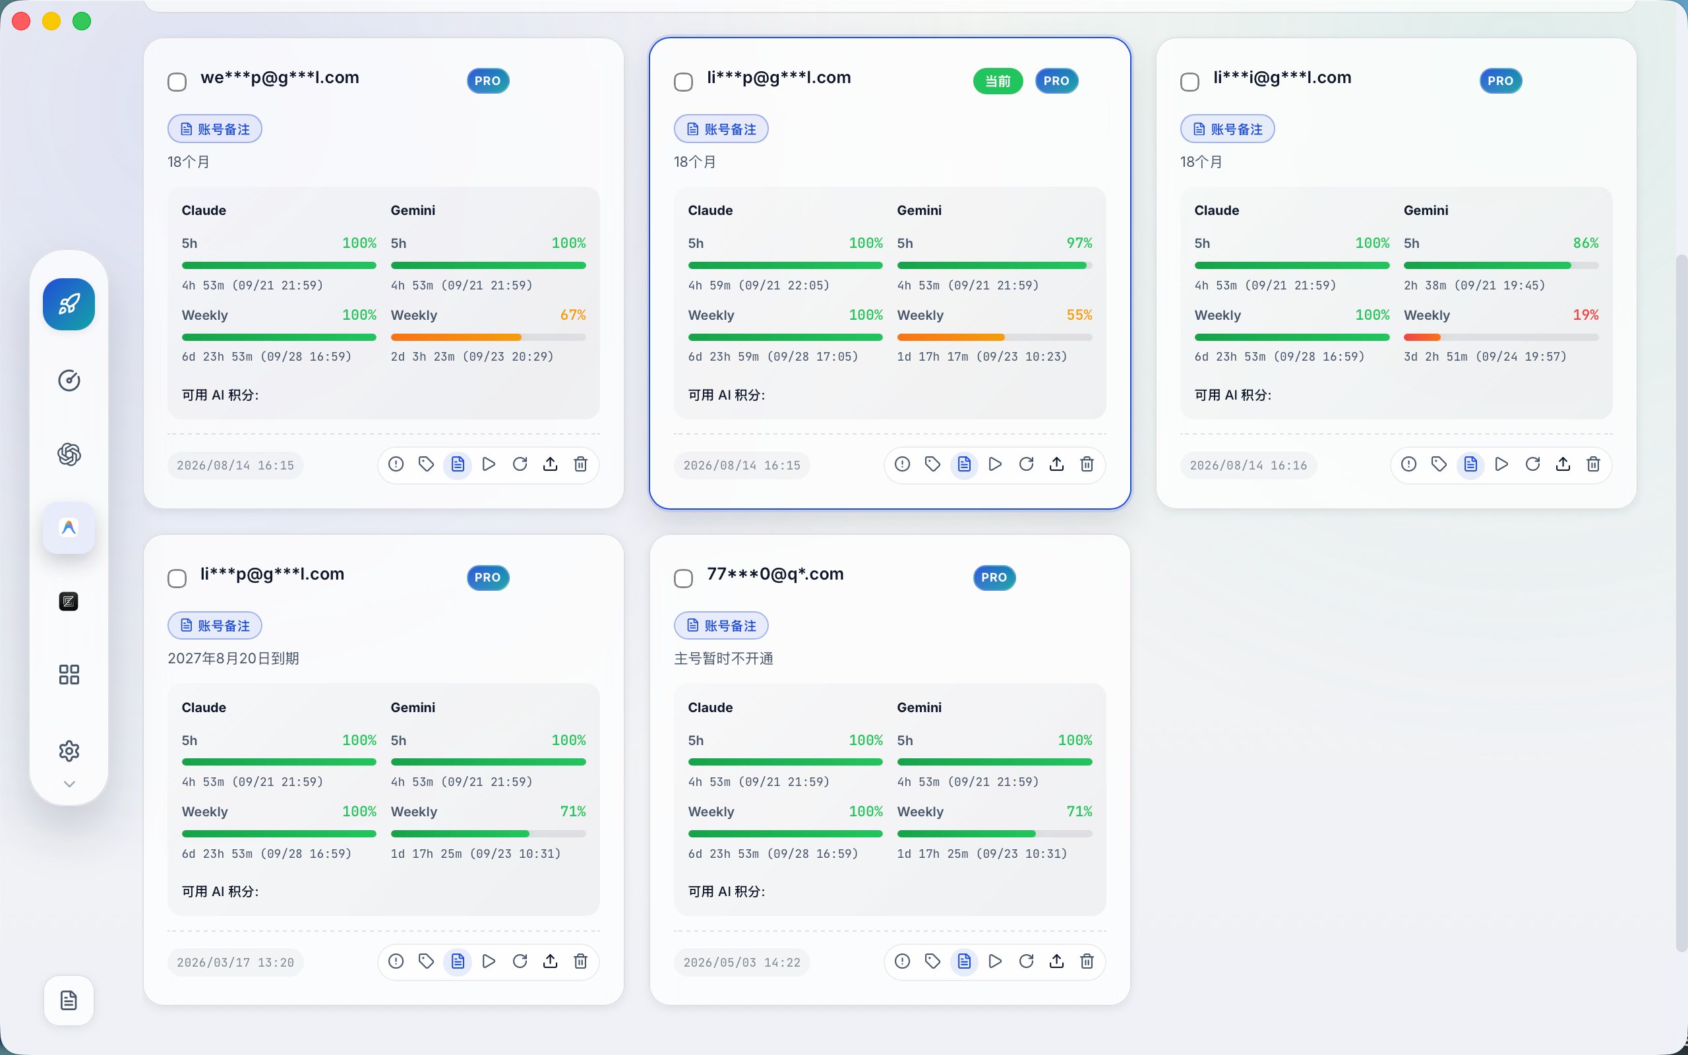Open the rocket launch sidebar icon
1688x1055 pixels.
point(69,304)
